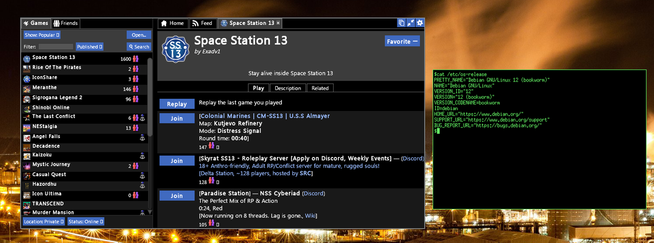
Task: Open the Paradise Station Discord link
Action: 313,194
